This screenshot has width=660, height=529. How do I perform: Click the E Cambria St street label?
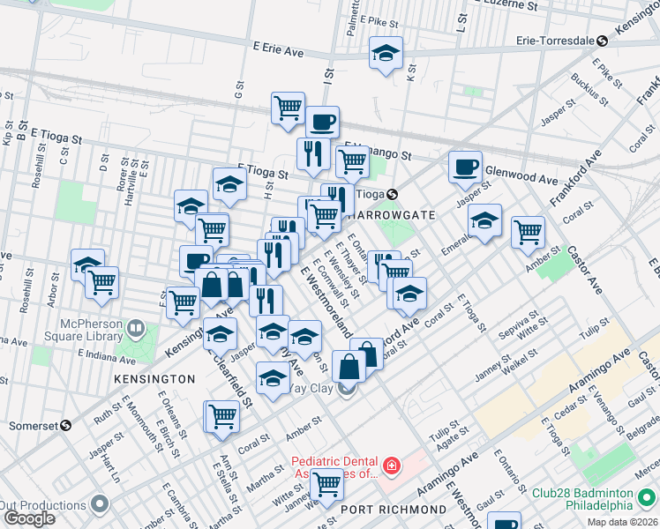coord(179,506)
